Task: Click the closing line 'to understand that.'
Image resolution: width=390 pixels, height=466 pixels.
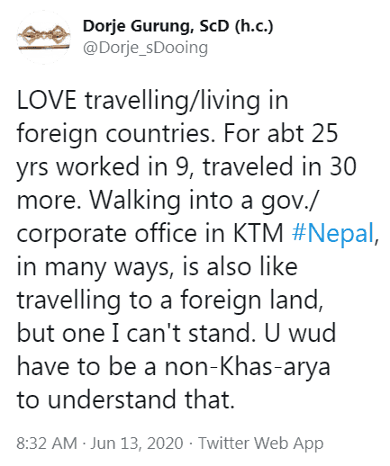Action: tap(125, 399)
